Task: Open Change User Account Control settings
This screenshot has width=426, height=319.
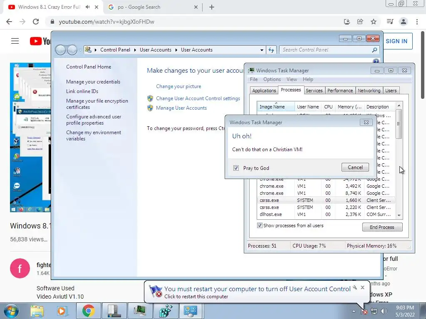Action: [x=198, y=98]
